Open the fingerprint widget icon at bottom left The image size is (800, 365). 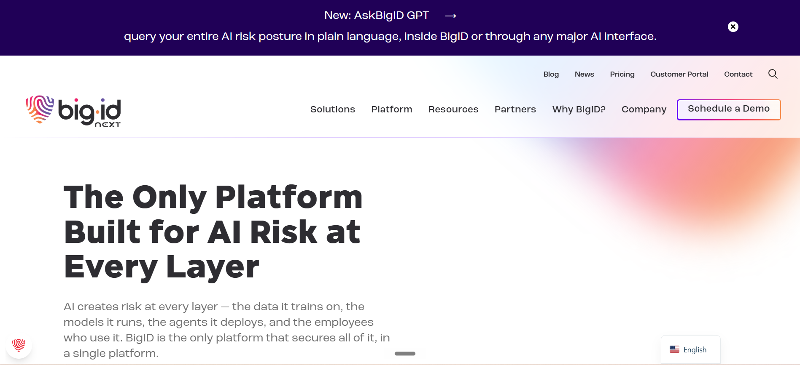[19, 345]
